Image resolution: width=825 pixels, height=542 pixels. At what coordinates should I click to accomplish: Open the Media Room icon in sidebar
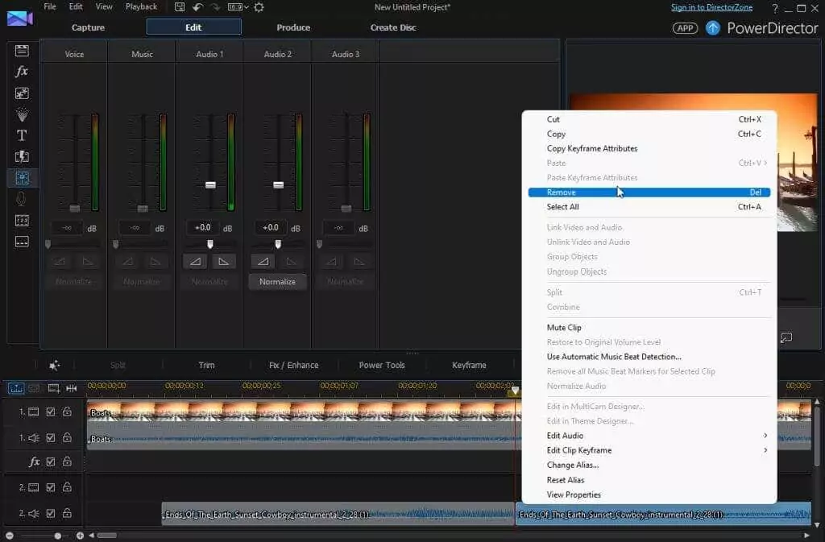pos(22,50)
